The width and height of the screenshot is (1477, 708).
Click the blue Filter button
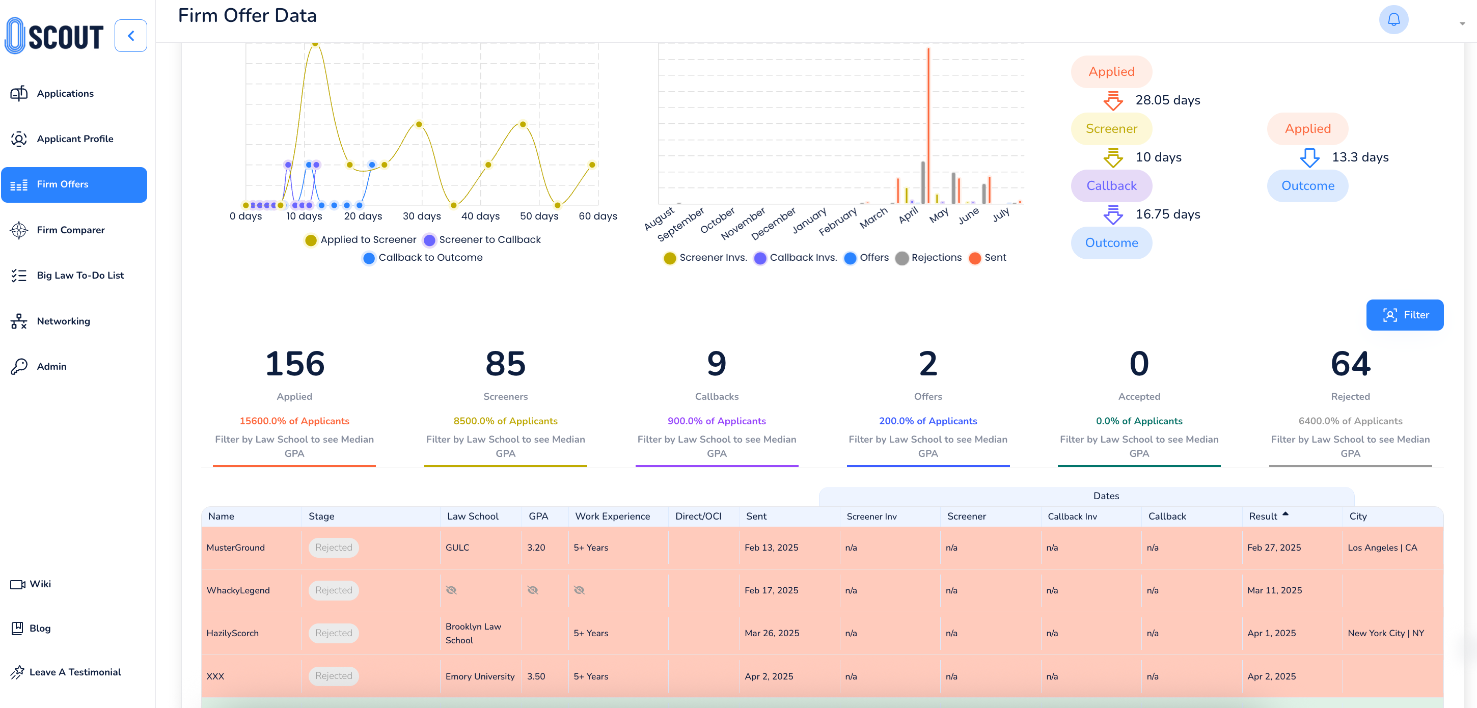[1404, 315]
